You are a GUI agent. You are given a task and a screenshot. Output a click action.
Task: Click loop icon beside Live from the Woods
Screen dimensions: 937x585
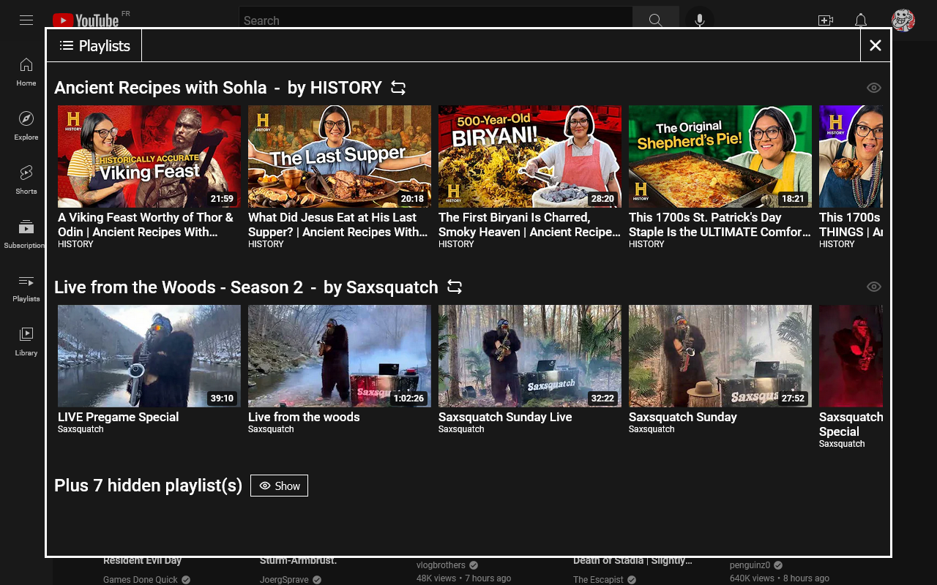coord(455,287)
